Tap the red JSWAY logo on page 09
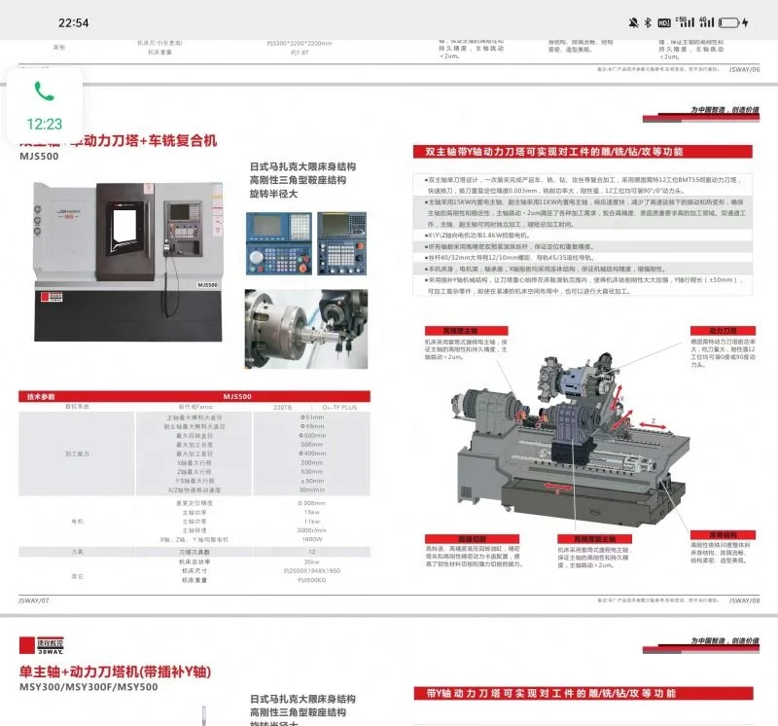The image size is (778, 726). click(x=41, y=645)
